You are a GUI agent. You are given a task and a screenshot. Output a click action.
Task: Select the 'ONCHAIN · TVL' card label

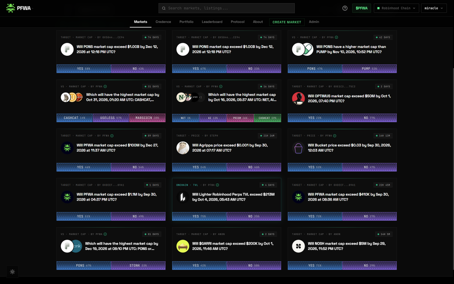coord(187,185)
